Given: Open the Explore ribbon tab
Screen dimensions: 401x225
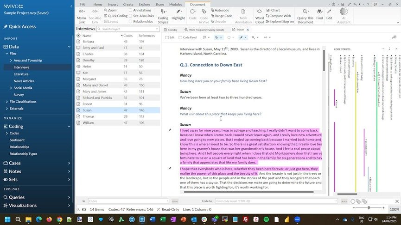Looking at the screenshot, I should [144, 4].
